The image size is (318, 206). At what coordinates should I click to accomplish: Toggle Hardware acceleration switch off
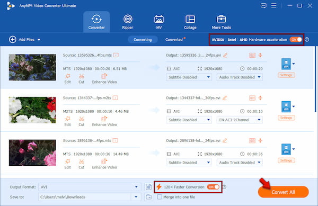(x=296, y=40)
